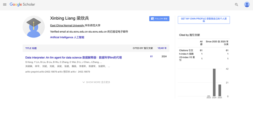Click the Citations row label
The width and height of the screenshot is (253, 129).
coord(186,50)
